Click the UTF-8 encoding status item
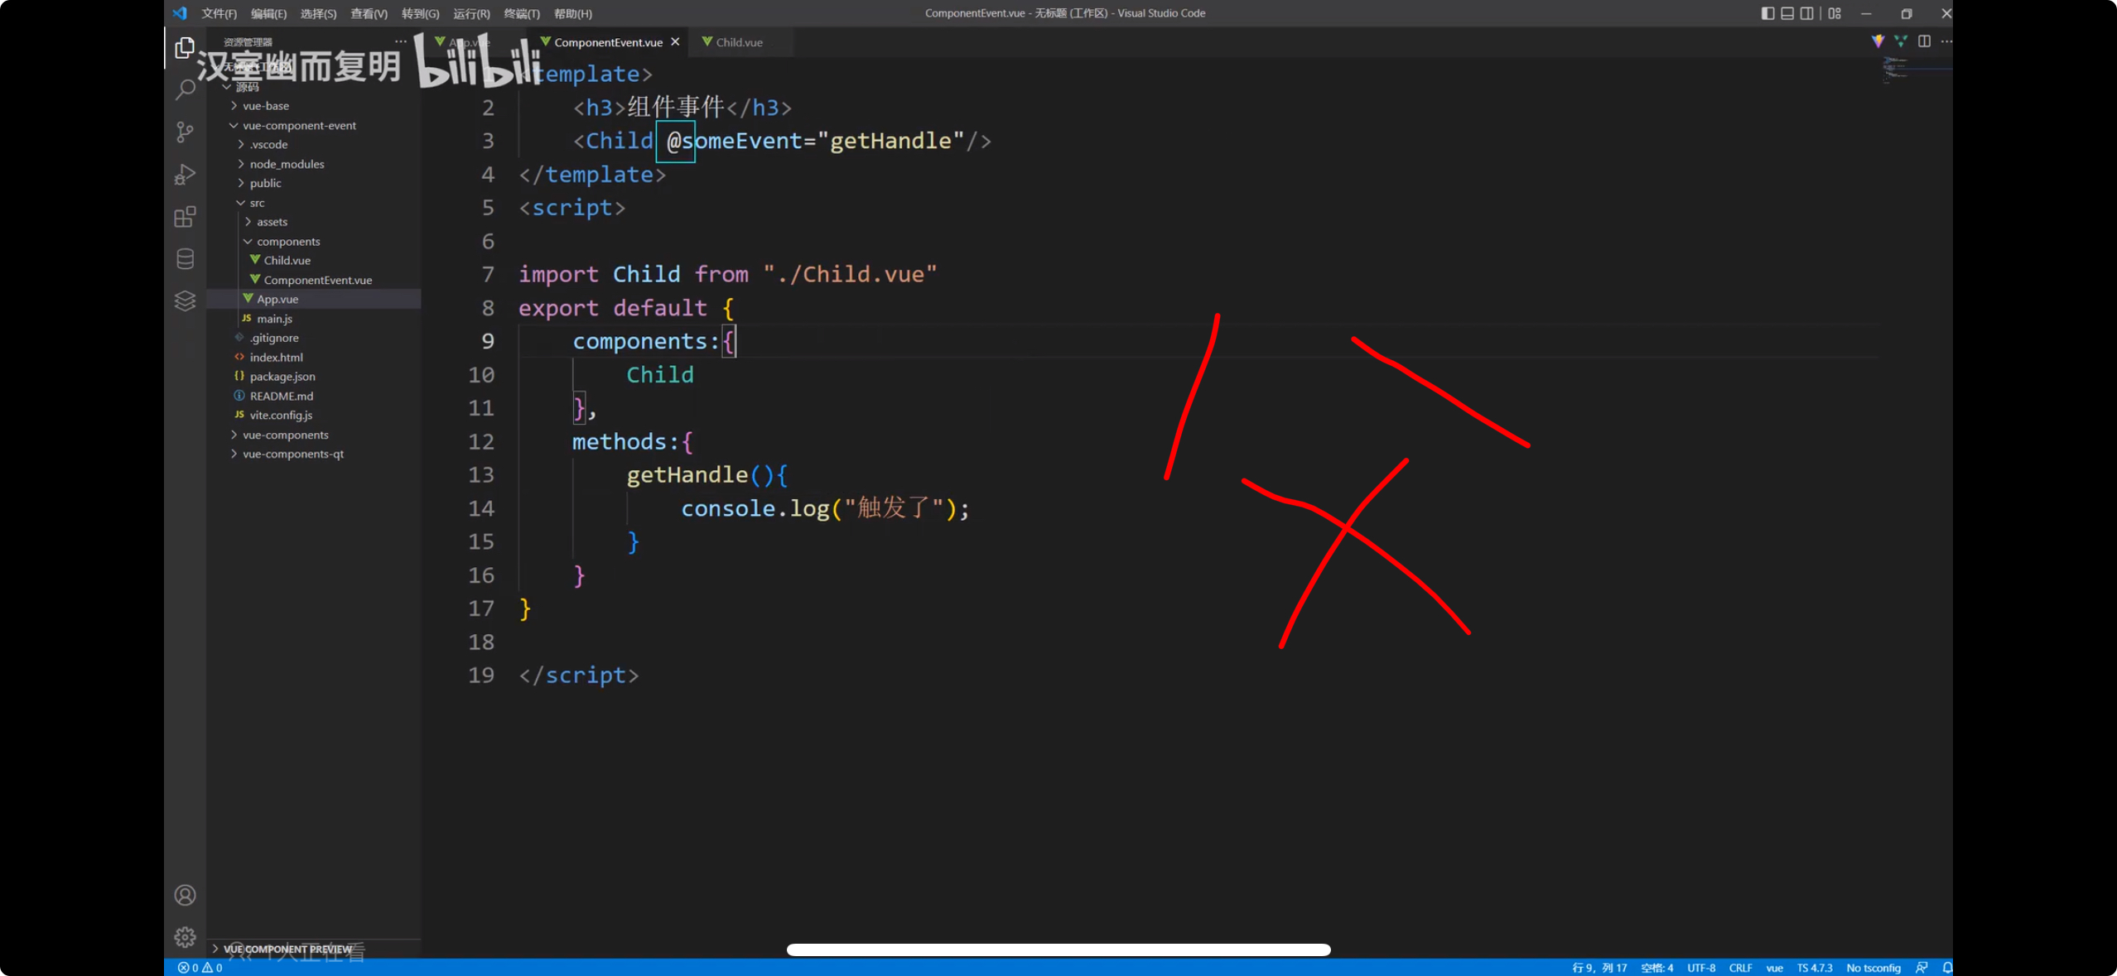This screenshot has height=976, width=2117. pos(1701,968)
